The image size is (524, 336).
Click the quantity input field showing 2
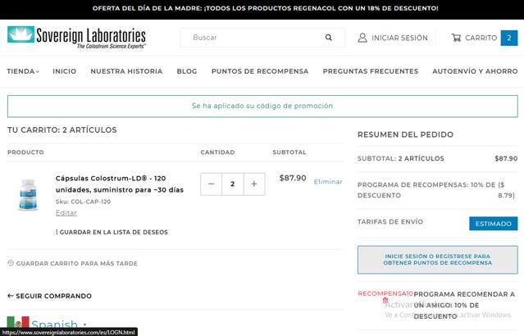[x=233, y=184]
